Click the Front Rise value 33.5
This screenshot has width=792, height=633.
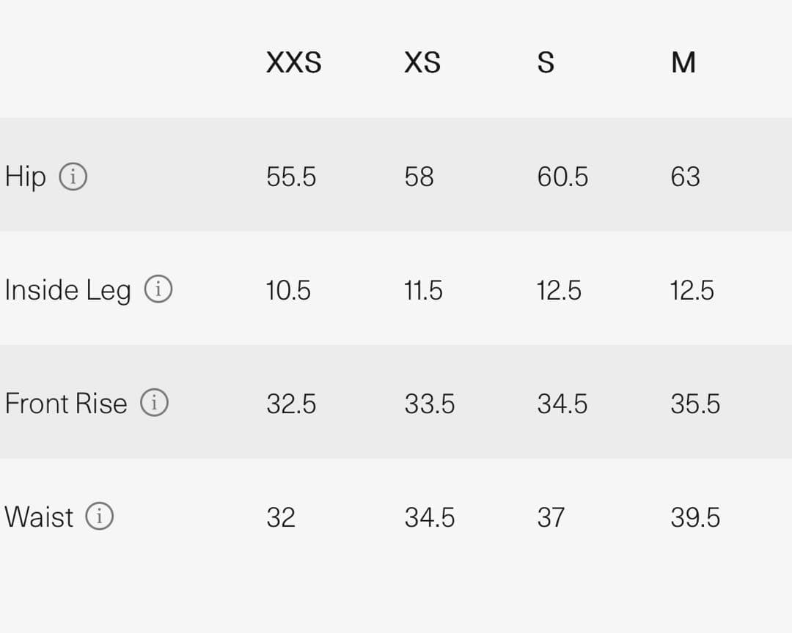pos(430,404)
